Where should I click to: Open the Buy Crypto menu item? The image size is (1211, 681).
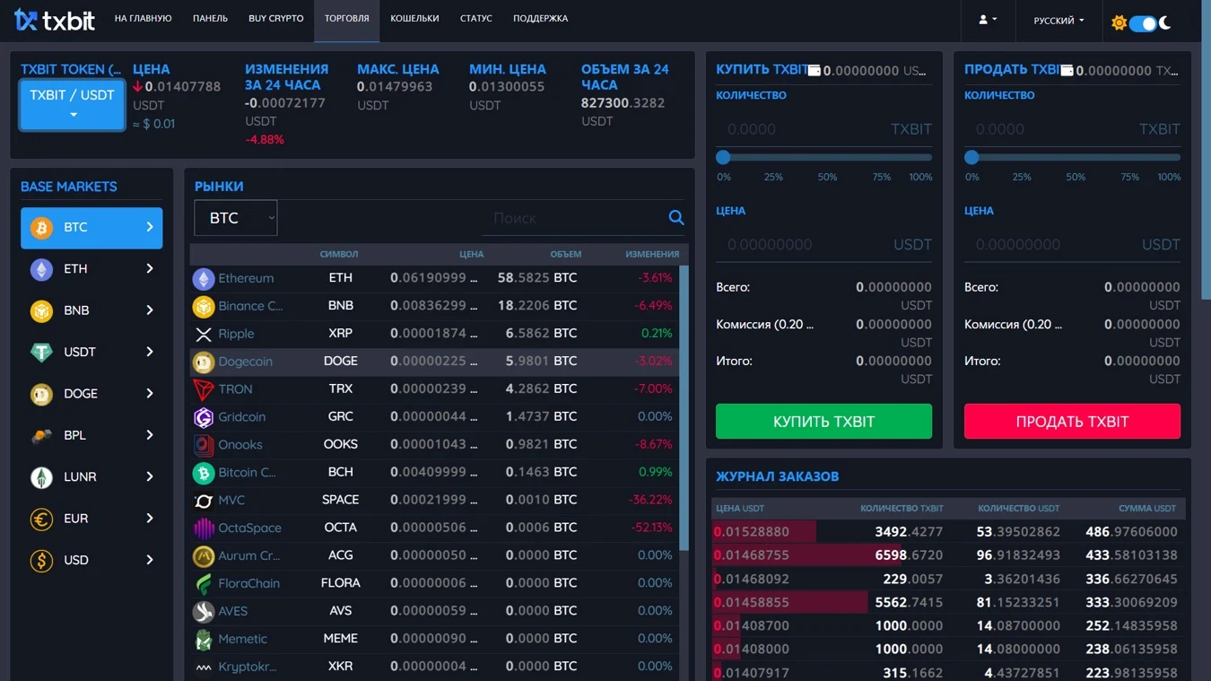275,19
